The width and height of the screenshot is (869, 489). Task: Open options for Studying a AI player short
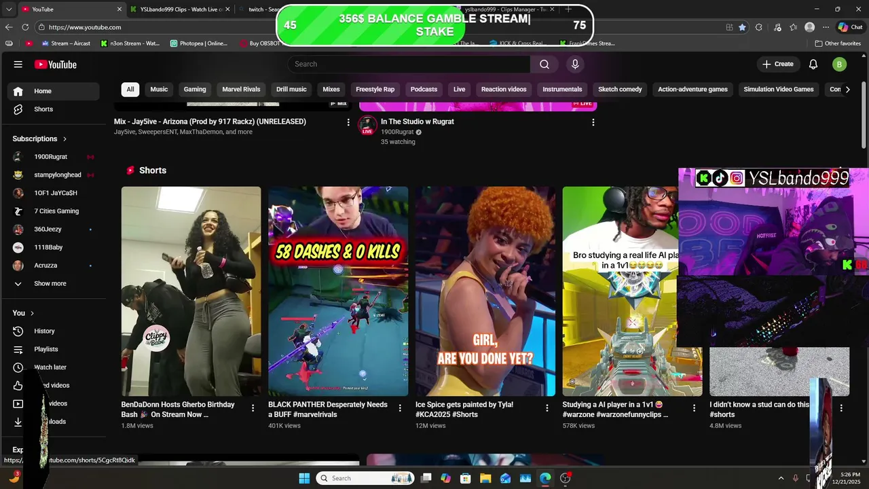pyautogui.click(x=694, y=408)
